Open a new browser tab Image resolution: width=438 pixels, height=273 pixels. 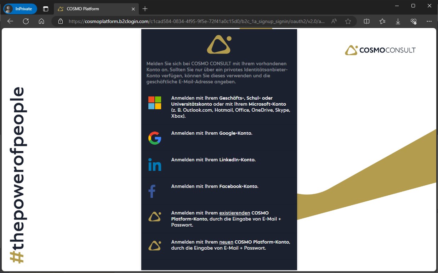(x=145, y=9)
